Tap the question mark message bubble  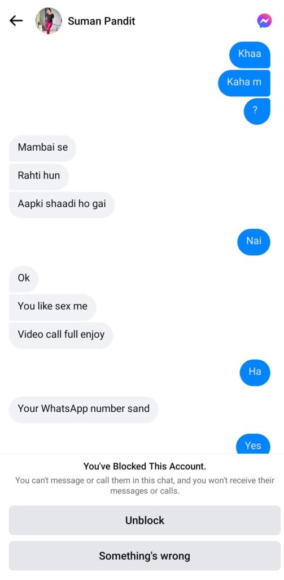pyautogui.click(x=257, y=111)
